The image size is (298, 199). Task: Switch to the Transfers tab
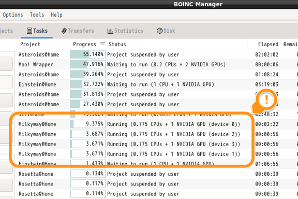[x=78, y=31]
